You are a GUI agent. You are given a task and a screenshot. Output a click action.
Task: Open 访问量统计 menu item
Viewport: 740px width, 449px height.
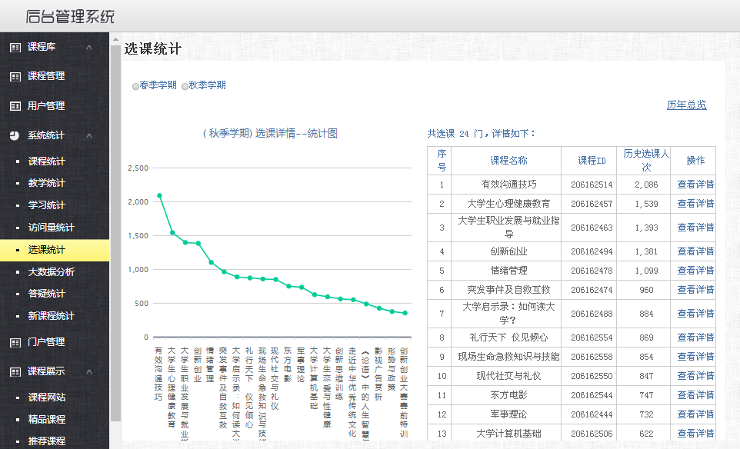51,228
